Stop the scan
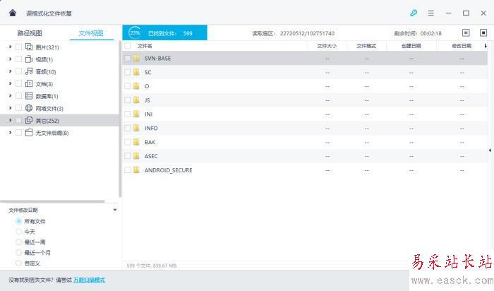494x291 pixels. pyautogui.click(x=483, y=32)
